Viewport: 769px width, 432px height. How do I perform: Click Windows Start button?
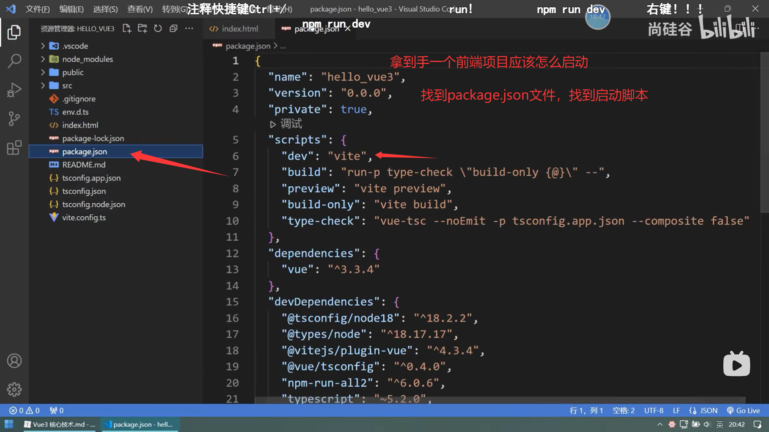(x=9, y=424)
